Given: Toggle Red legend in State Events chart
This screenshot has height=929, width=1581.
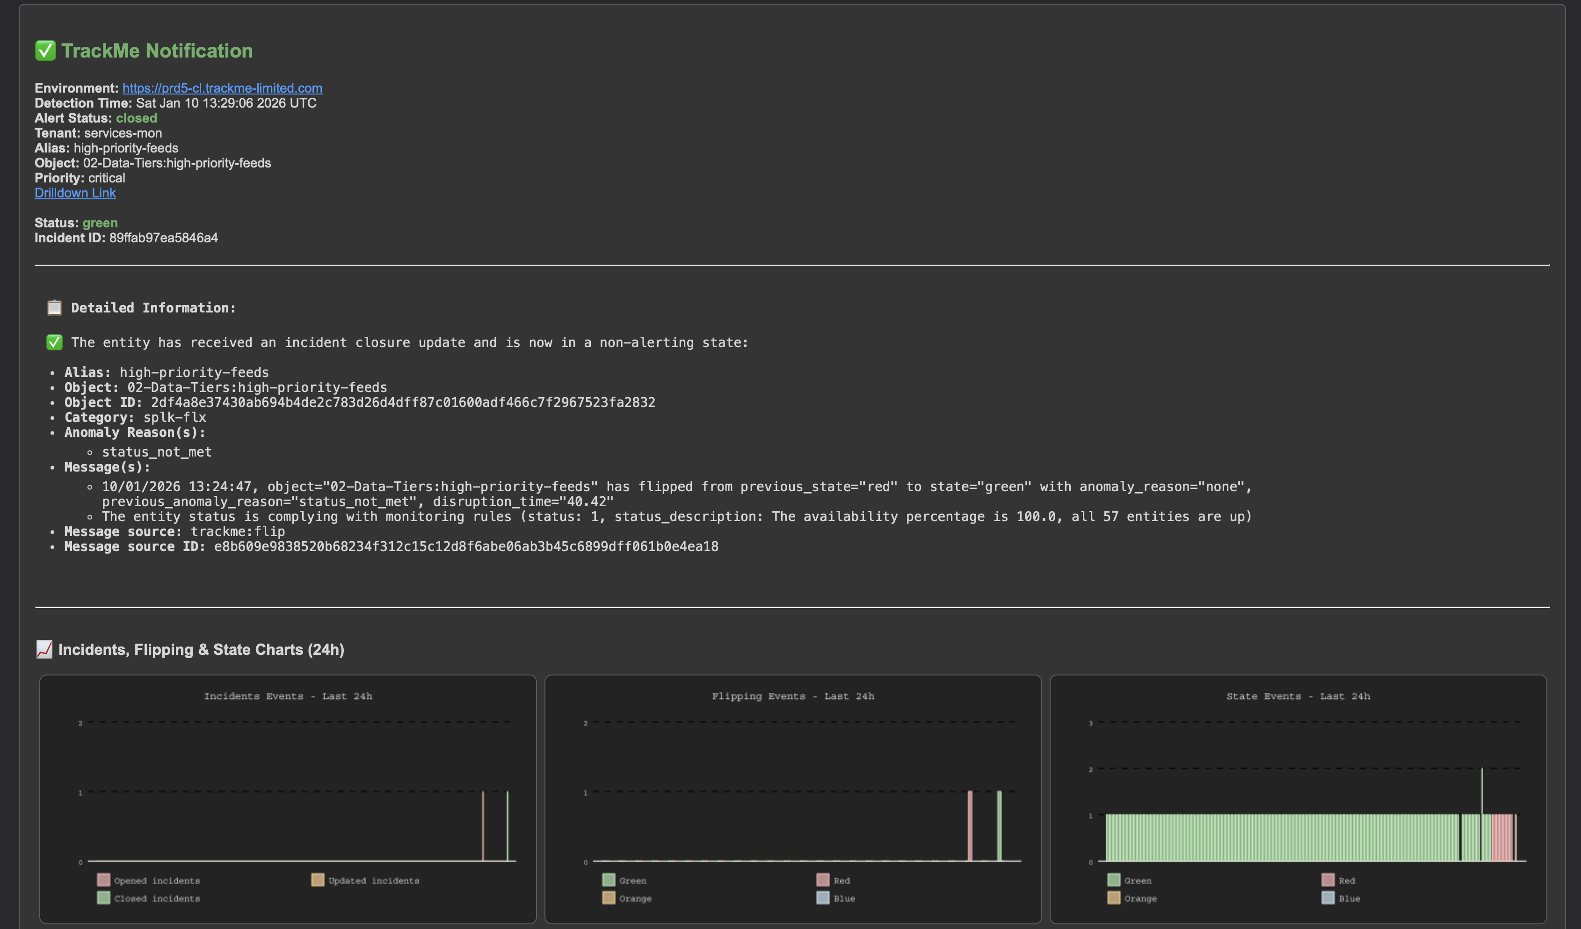Looking at the screenshot, I should pyautogui.click(x=1327, y=880).
